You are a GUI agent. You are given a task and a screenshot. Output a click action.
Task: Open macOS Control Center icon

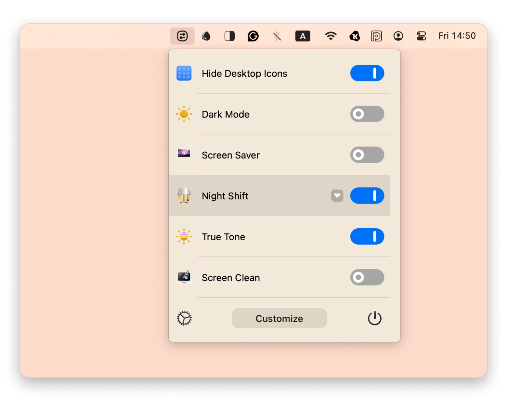click(x=421, y=36)
